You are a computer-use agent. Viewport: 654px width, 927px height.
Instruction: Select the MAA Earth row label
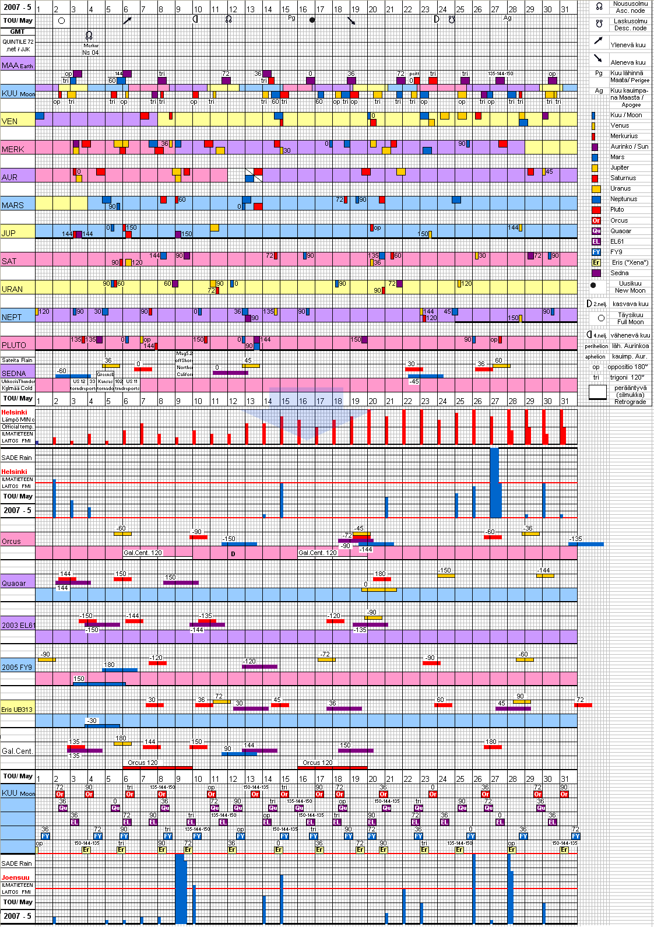tap(17, 65)
